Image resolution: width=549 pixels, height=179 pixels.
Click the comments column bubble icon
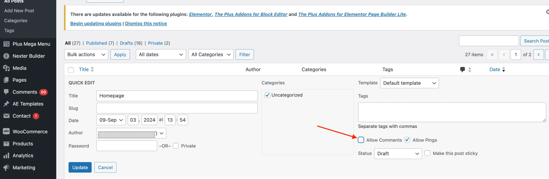(463, 69)
